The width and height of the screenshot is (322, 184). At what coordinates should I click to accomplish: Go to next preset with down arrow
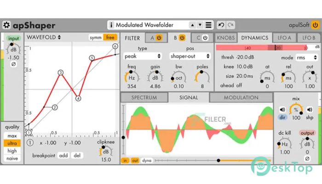pos(200,25)
